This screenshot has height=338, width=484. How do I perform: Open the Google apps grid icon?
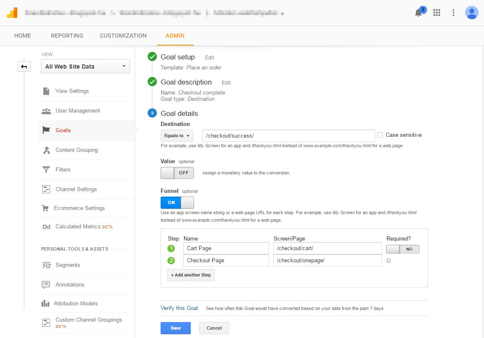(x=436, y=13)
